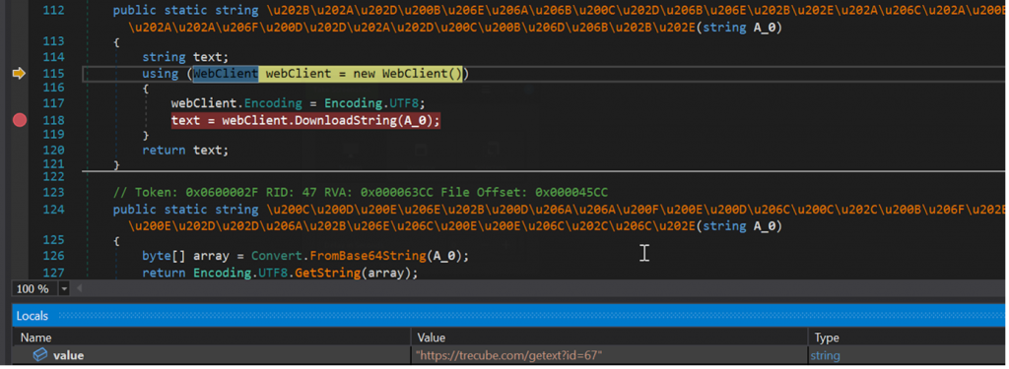The width and height of the screenshot is (1009, 369).
Task: Click the highlighted WebClient type on line 115
Action: (x=226, y=73)
